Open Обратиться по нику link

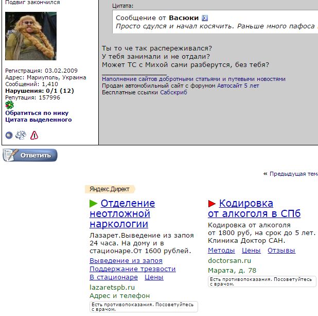pos(37,113)
